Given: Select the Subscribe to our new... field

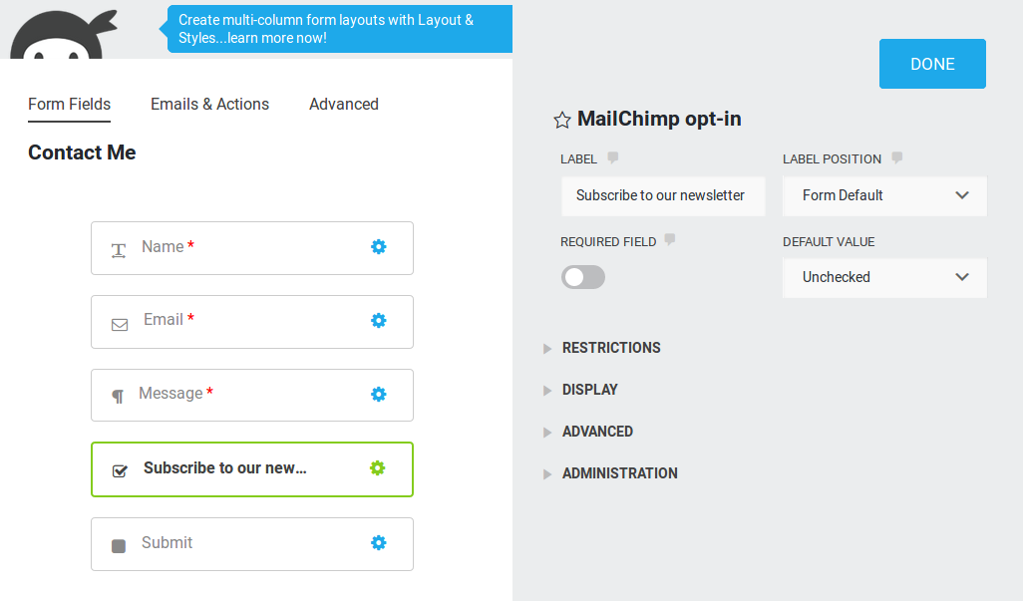Looking at the screenshot, I should pyautogui.click(x=252, y=469).
